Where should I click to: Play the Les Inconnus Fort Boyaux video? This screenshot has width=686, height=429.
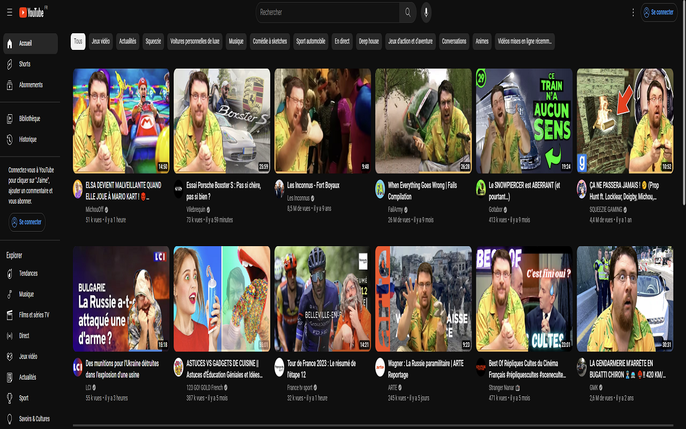[322, 121]
